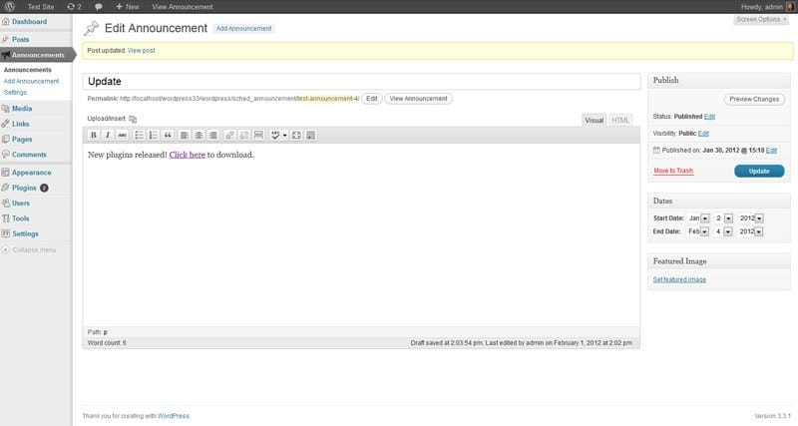Image resolution: width=798 pixels, height=426 pixels.
Task: Move announcement to Trash
Action: [x=673, y=171]
